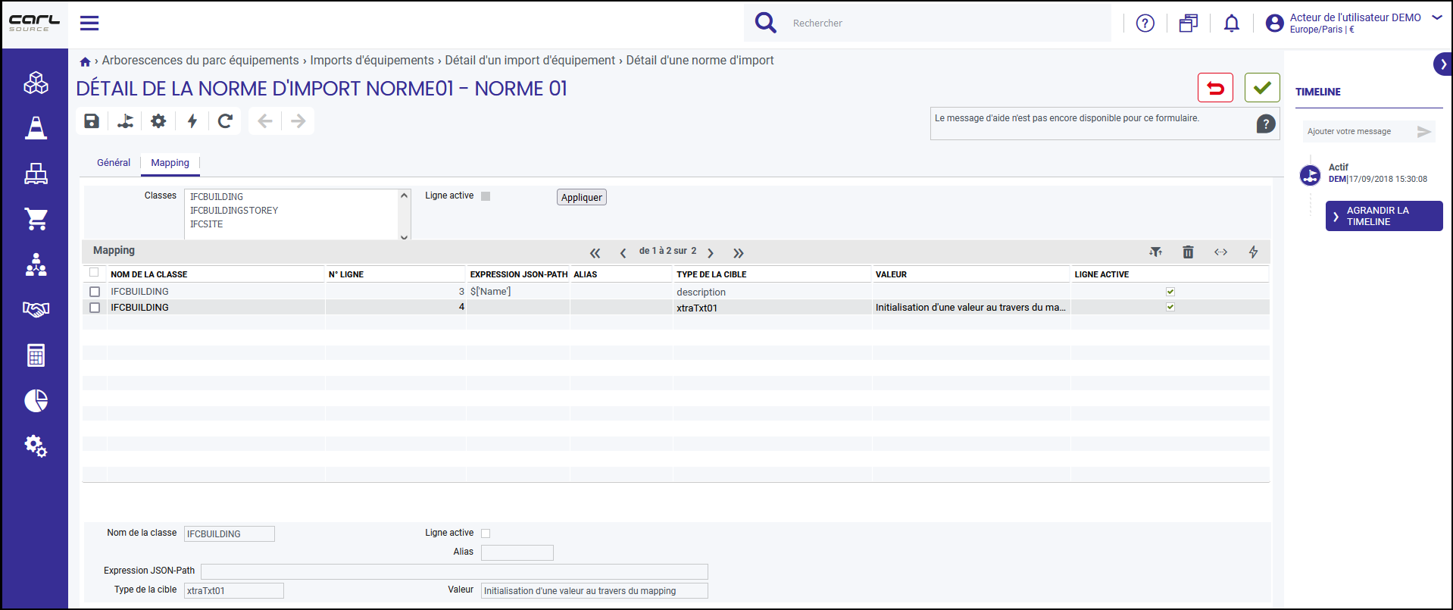Go to previous page of Mapping table
The height and width of the screenshot is (610, 1453).
tap(623, 253)
